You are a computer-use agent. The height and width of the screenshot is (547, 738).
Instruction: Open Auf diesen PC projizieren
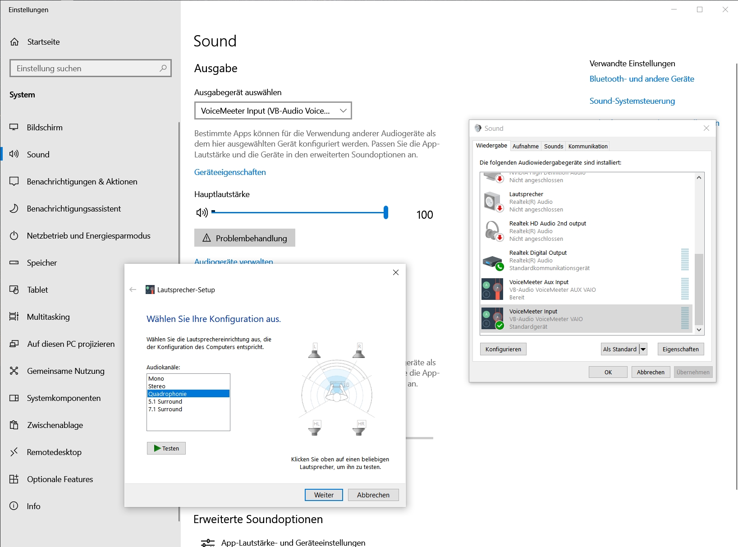(x=71, y=344)
